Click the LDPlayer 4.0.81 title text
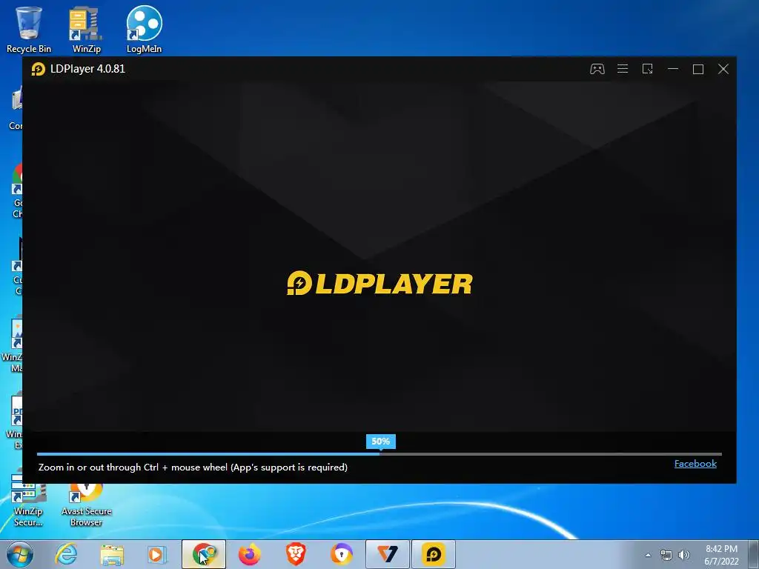The height and width of the screenshot is (569, 759). pyautogui.click(x=87, y=69)
